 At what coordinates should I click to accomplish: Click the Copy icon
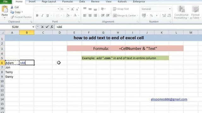click(12, 12)
